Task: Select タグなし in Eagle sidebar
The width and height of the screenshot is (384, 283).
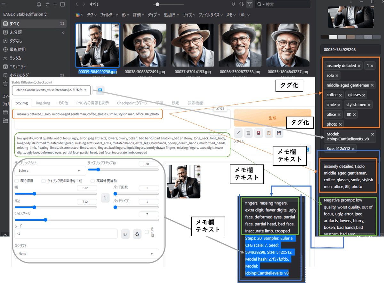Action: [x=34, y=41]
